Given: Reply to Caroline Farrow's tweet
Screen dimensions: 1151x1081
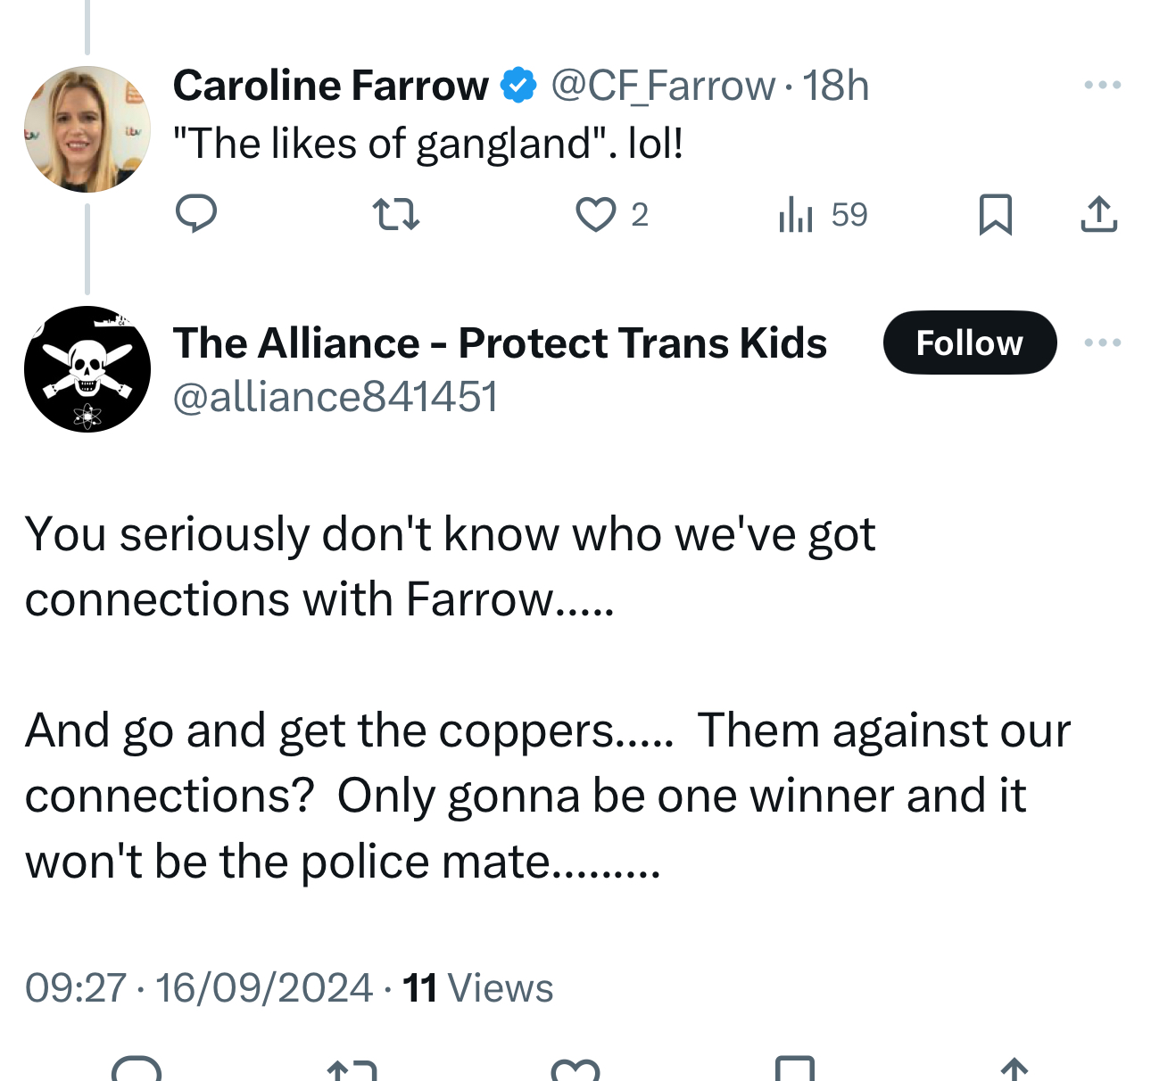Looking at the screenshot, I should point(196,214).
